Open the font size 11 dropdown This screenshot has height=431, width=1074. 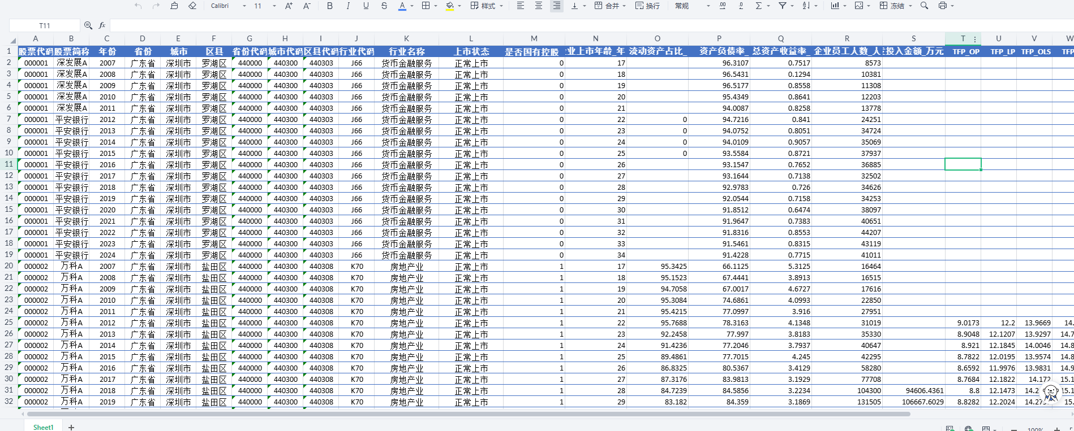tap(265, 6)
